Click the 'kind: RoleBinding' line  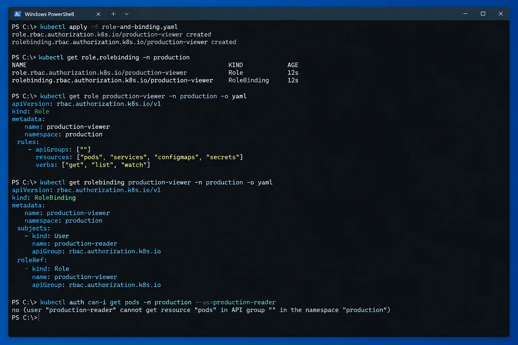point(44,198)
